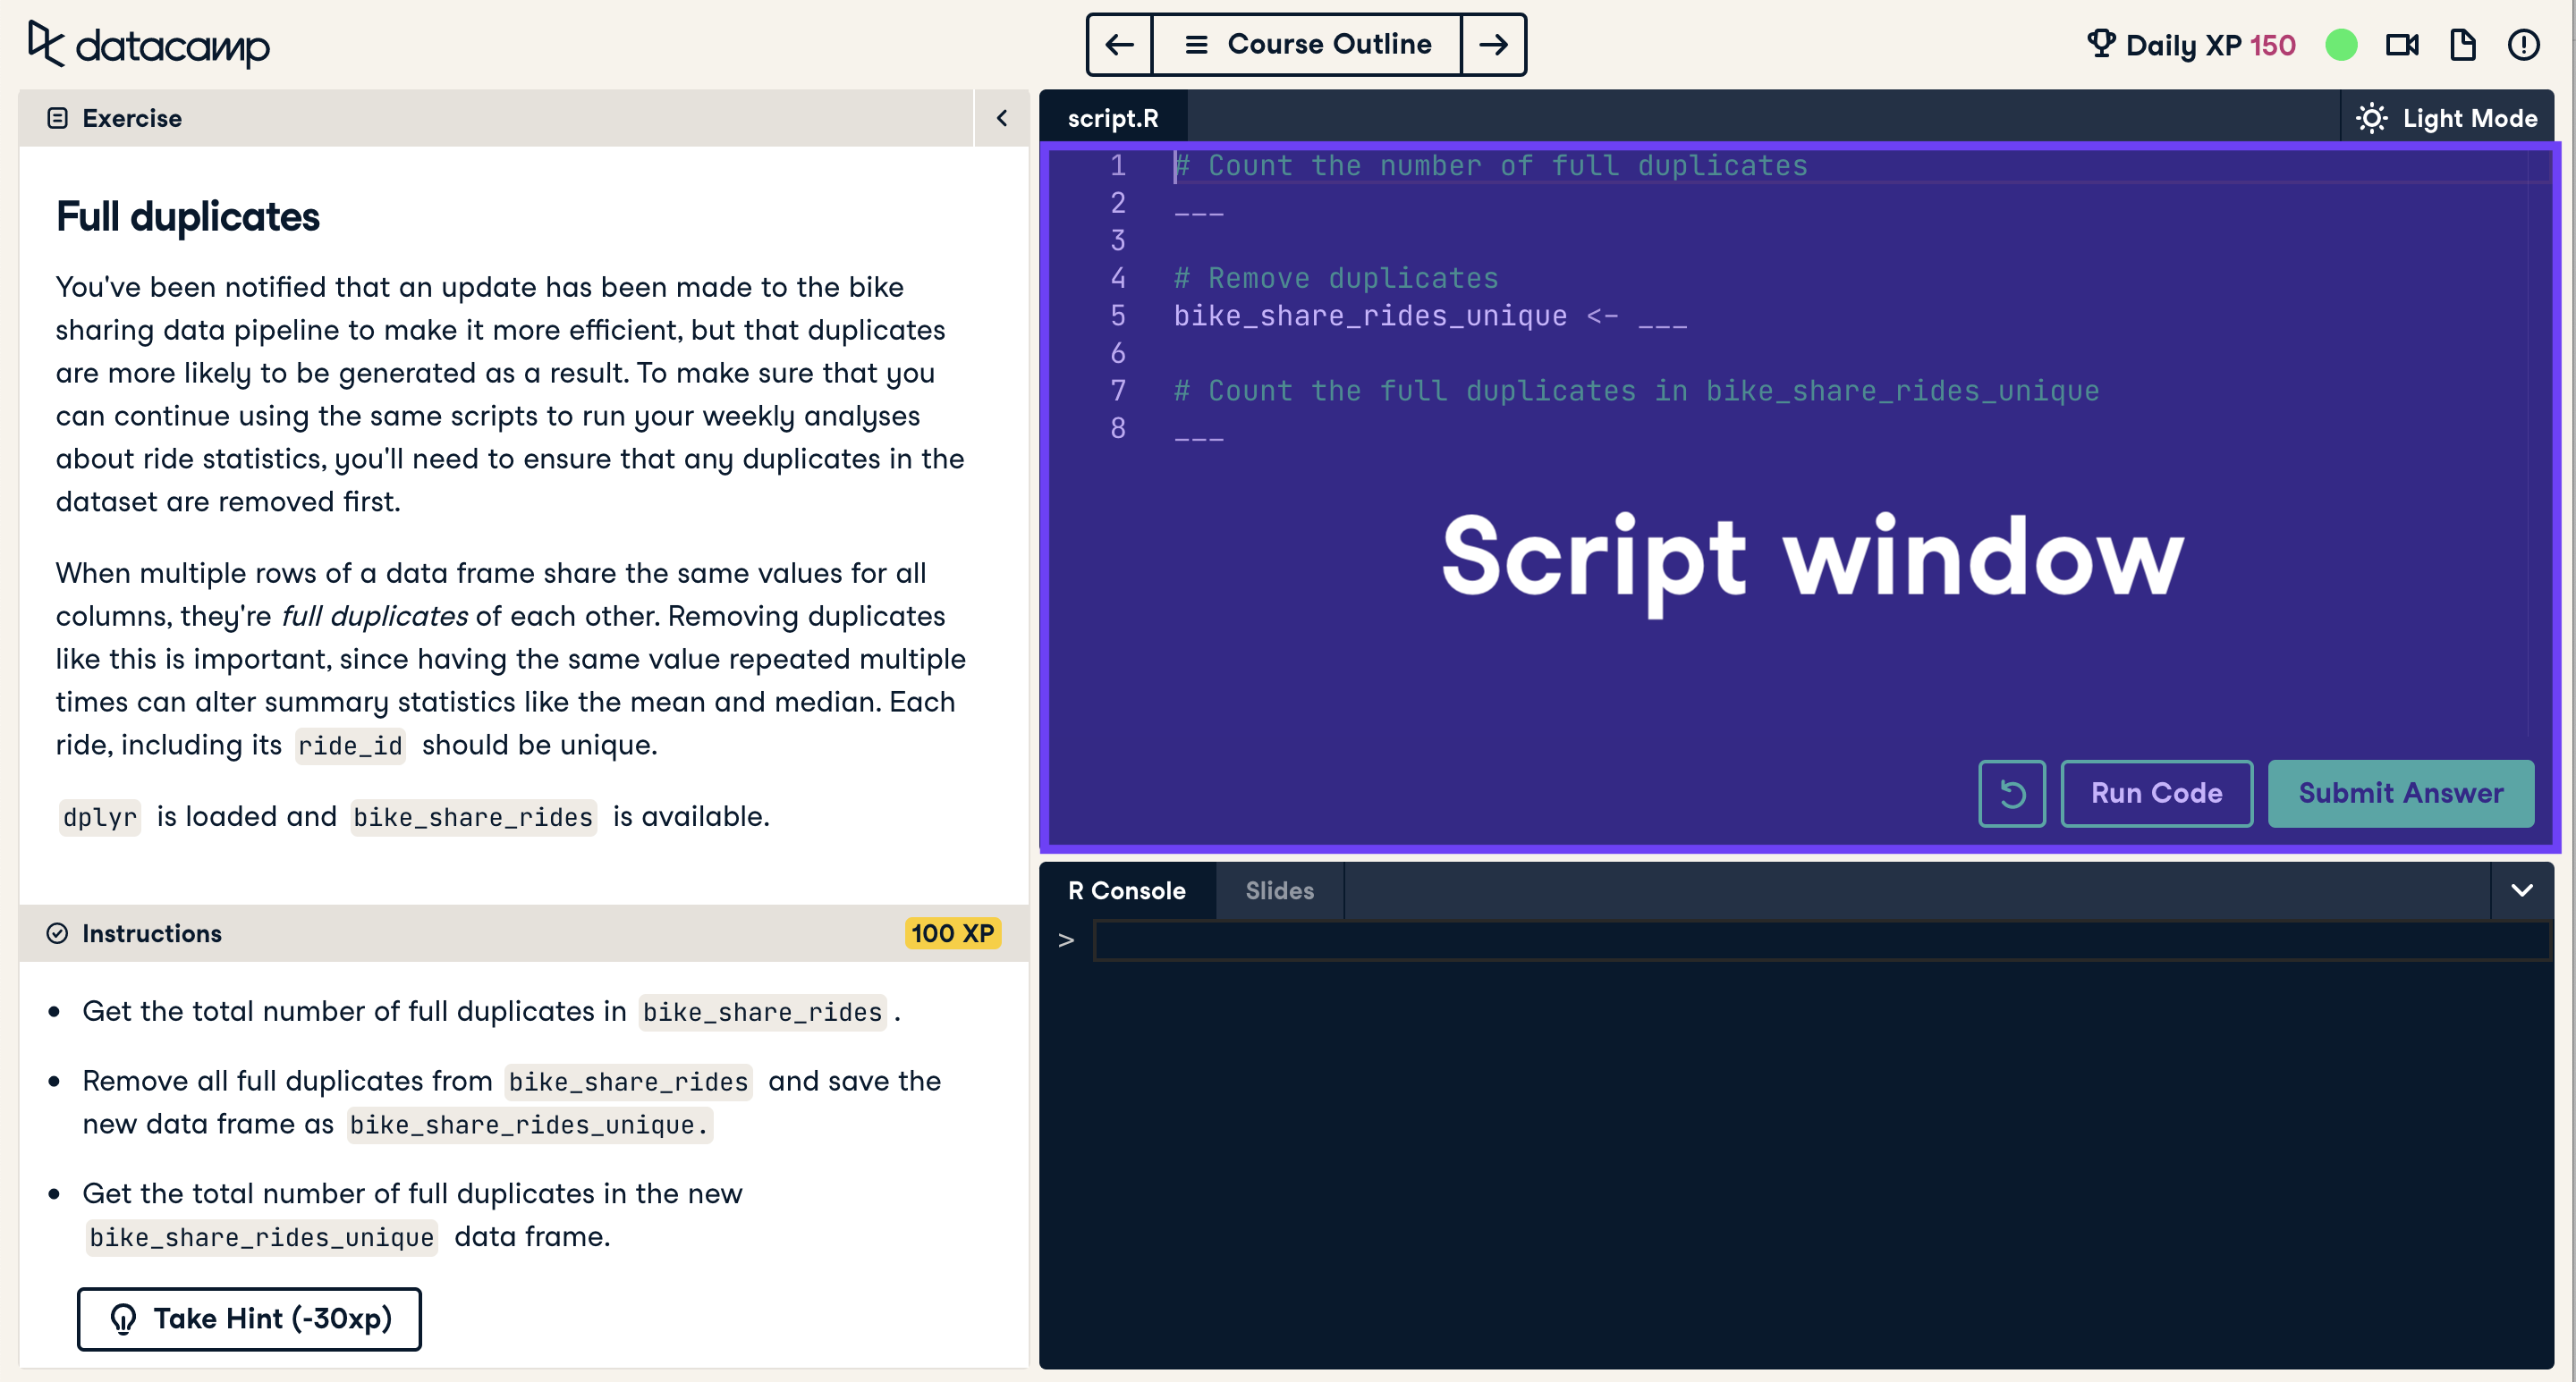
Task: Click Run Code button
Action: point(2157,794)
